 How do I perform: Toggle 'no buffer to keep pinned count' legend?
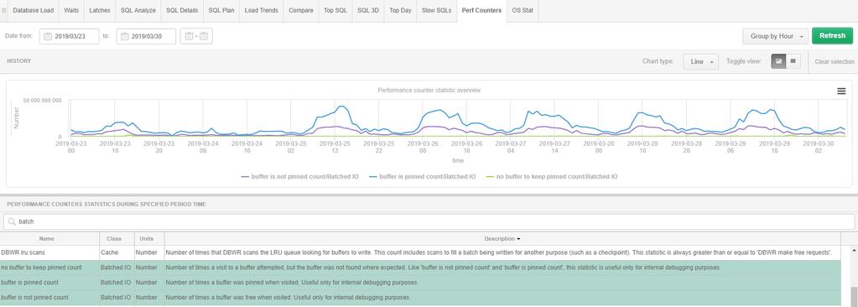(552, 177)
